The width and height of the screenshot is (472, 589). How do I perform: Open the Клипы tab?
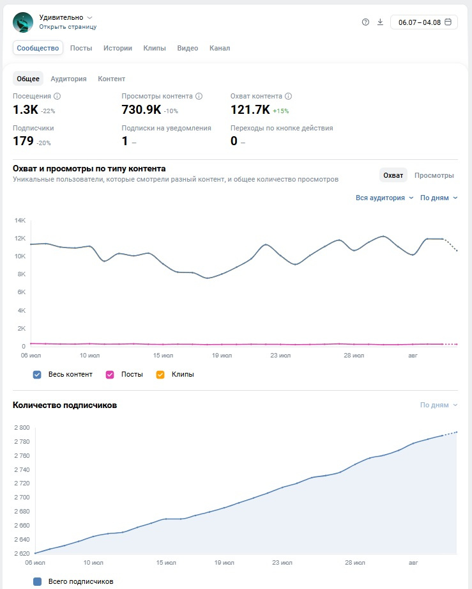(x=155, y=48)
